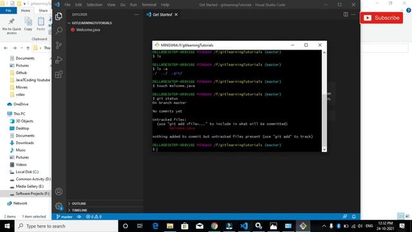Click the notifications bell in status bar
412x232 pixels.
point(353,217)
